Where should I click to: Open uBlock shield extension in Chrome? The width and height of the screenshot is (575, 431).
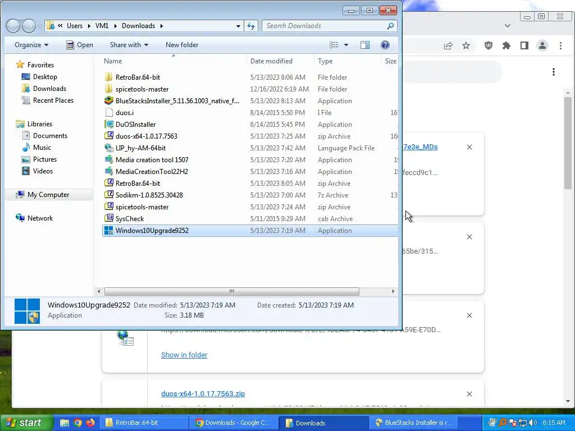point(489,46)
